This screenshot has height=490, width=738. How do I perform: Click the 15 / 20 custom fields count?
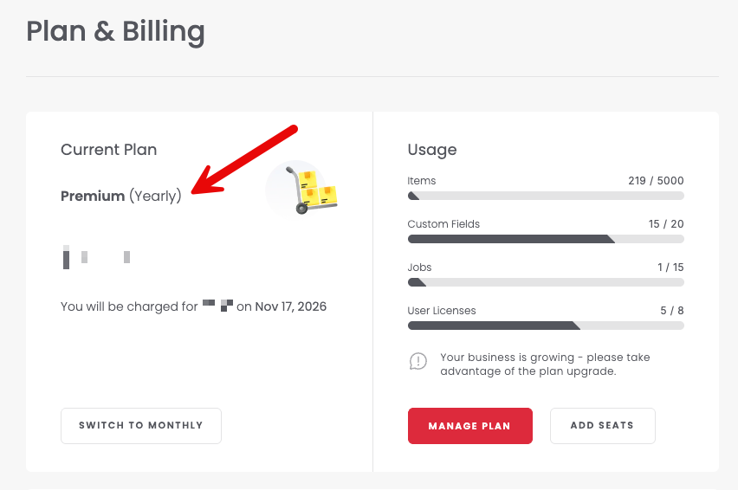(666, 224)
